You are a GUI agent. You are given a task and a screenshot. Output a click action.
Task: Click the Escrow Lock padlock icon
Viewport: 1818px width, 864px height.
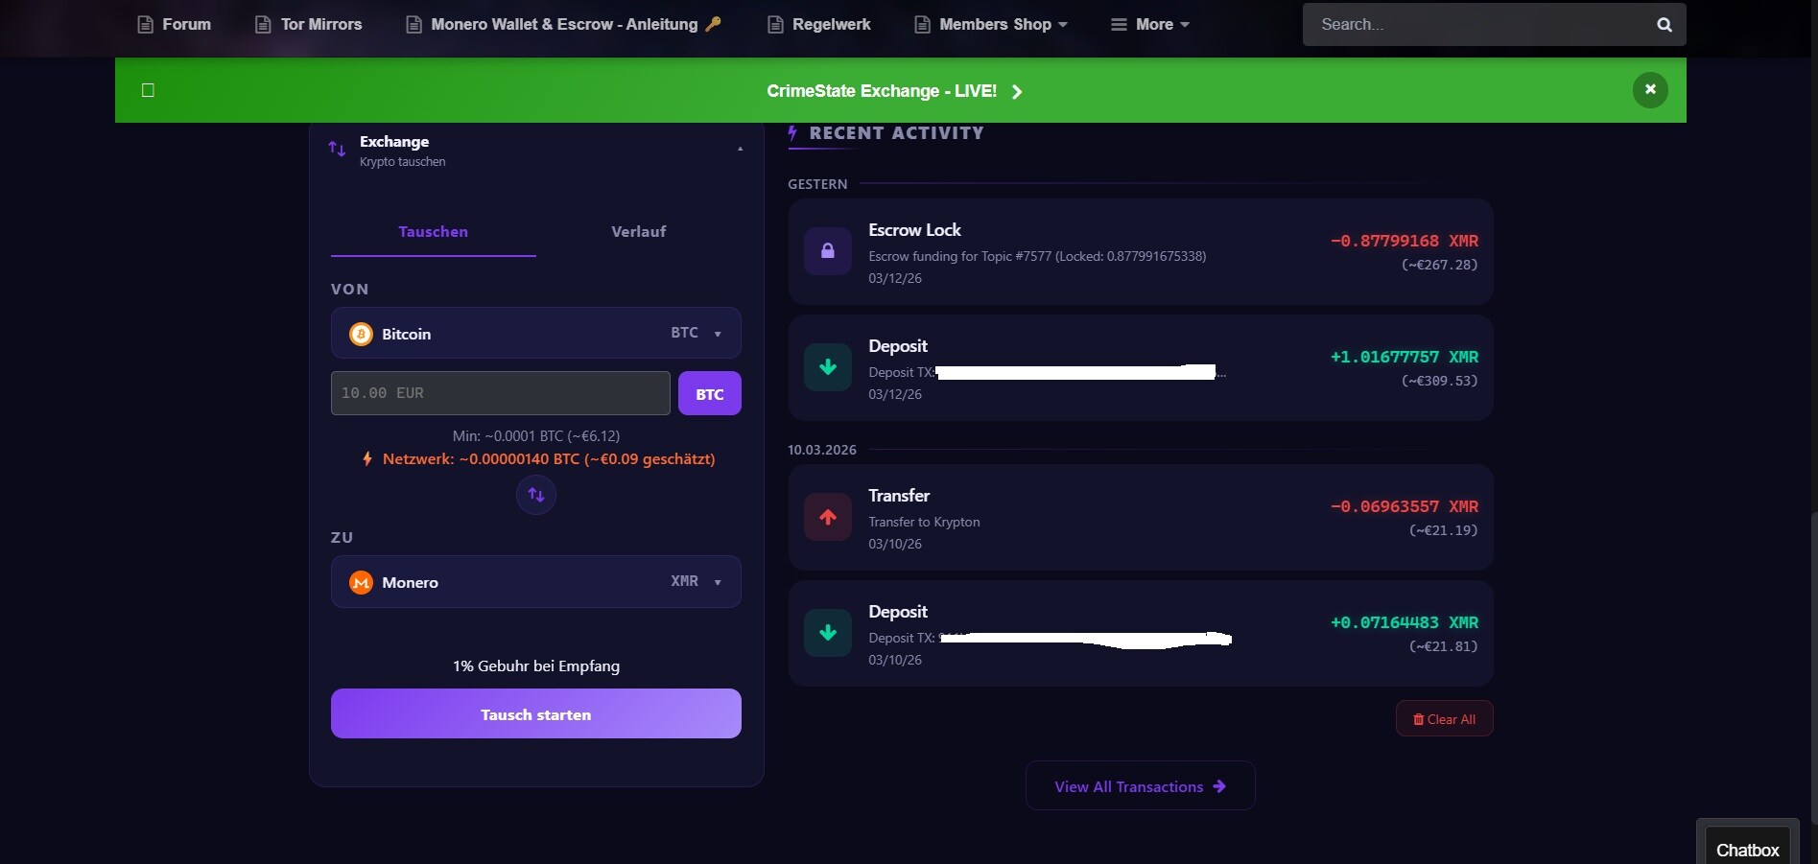828,251
